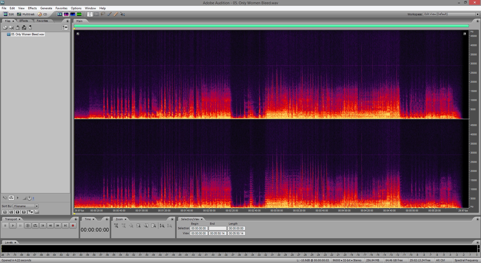Click Full Paths icon in Files panel
This screenshot has width=481, height=263.
pos(37,212)
